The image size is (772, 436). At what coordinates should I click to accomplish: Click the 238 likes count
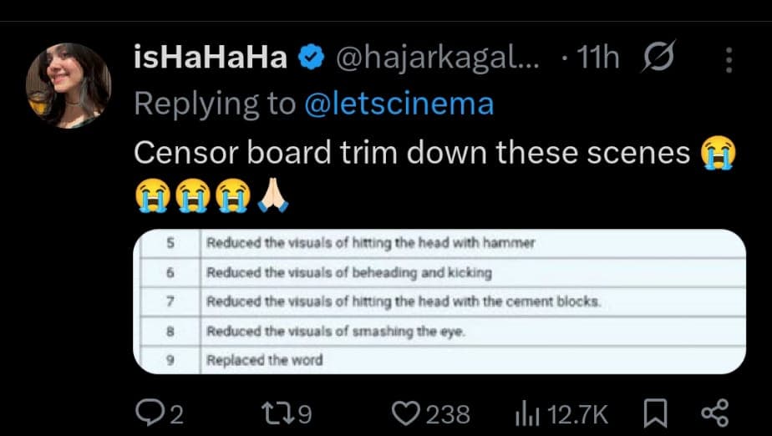point(448,413)
